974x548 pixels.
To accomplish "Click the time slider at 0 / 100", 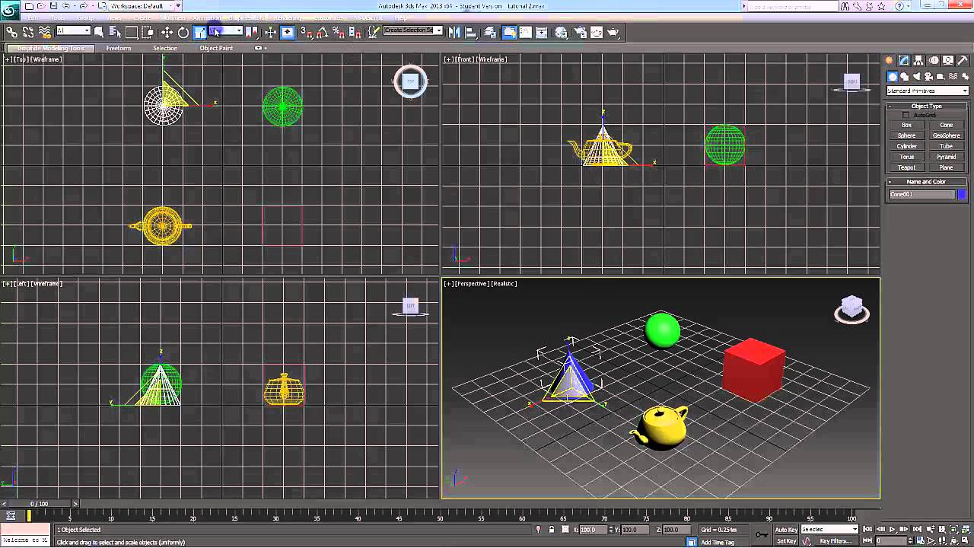I will coord(39,504).
